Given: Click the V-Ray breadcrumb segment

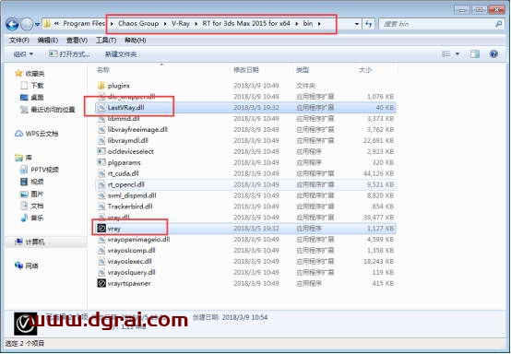Looking at the screenshot, I should [x=181, y=23].
